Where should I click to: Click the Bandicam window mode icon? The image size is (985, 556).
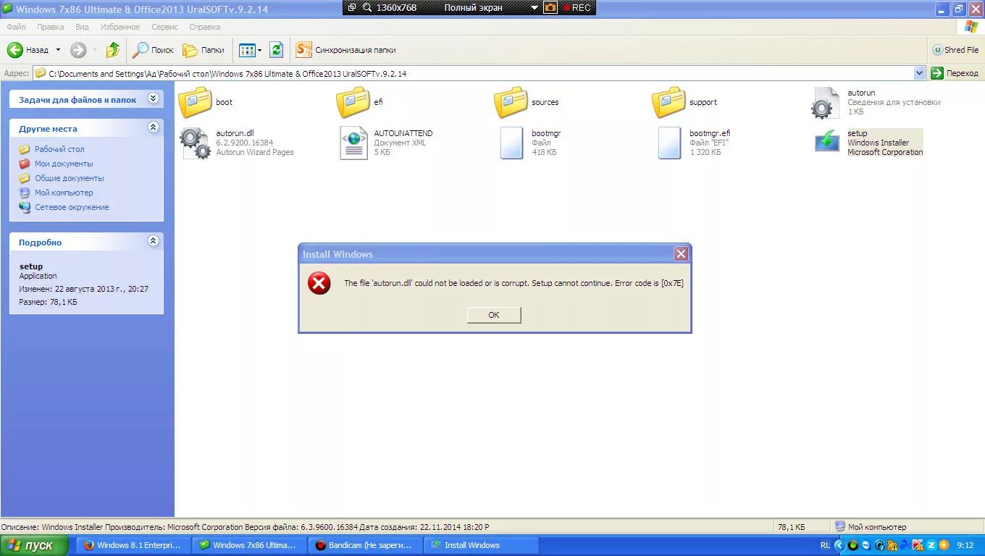click(352, 7)
